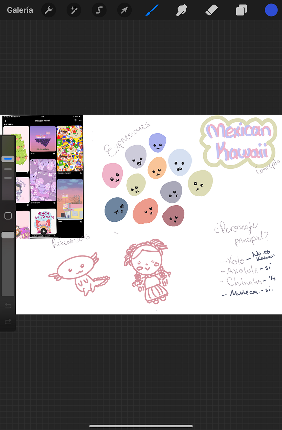Open the Actions menu wrench icon
This screenshot has width=282, height=430.
point(48,10)
